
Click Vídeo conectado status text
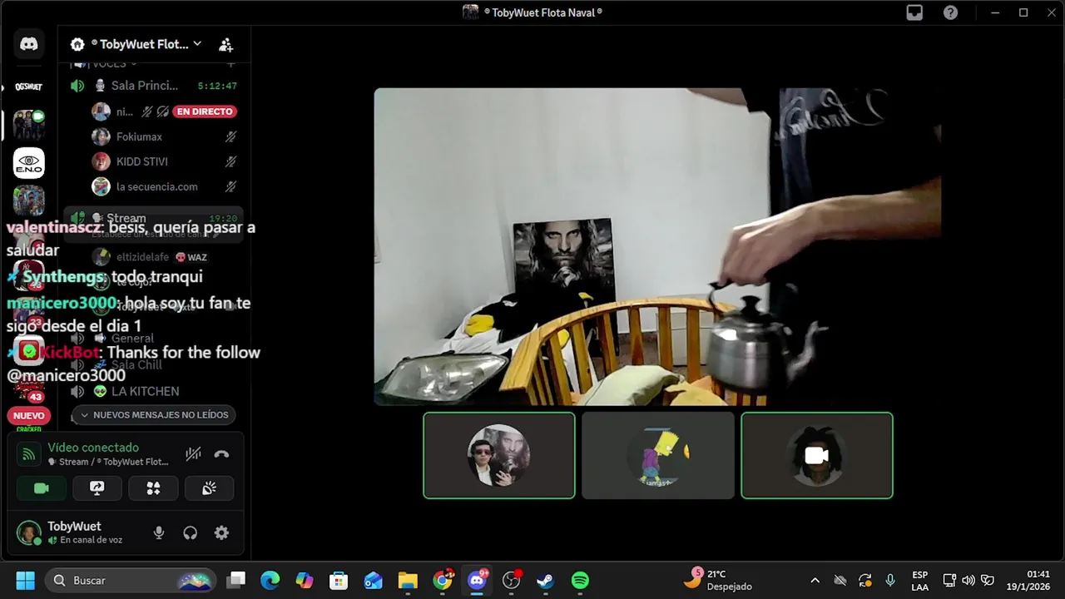tap(93, 448)
